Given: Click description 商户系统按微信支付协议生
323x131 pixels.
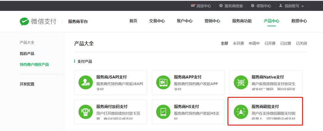Looking at the screenshot, I should coord(274,84).
